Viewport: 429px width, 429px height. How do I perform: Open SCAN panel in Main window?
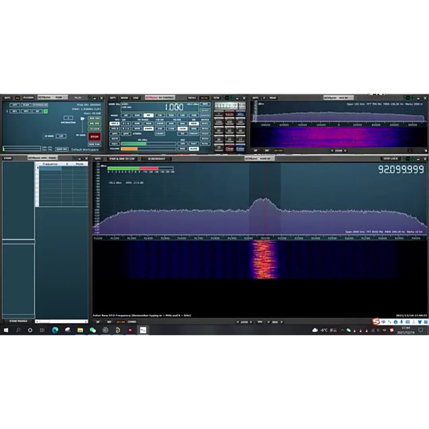(x=26, y=105)
